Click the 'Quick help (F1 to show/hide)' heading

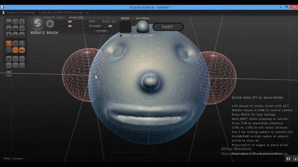click(x=257, y=97)
